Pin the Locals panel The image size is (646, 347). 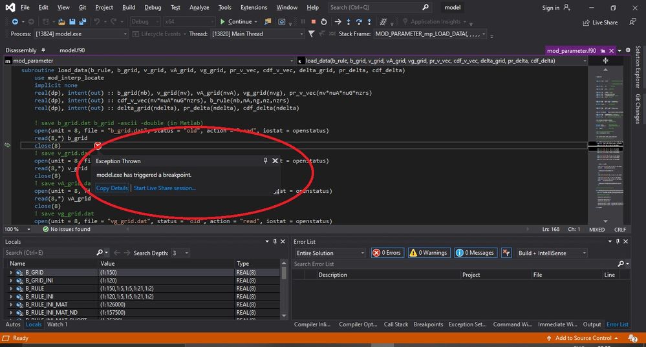tap(275, 242)
